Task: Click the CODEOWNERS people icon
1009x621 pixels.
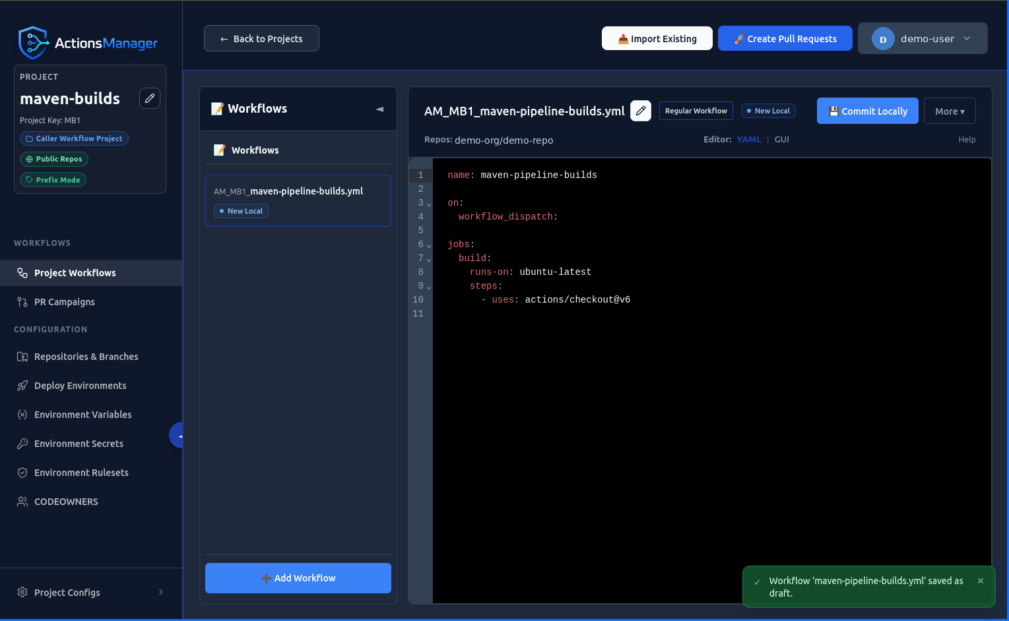Action: pos(22,502)
